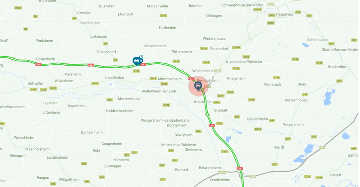Click the Wingersheim-les-Quatre-Bans label
Image resolution: width=360 pixels, height=187 pixels.
click(165, 120)
